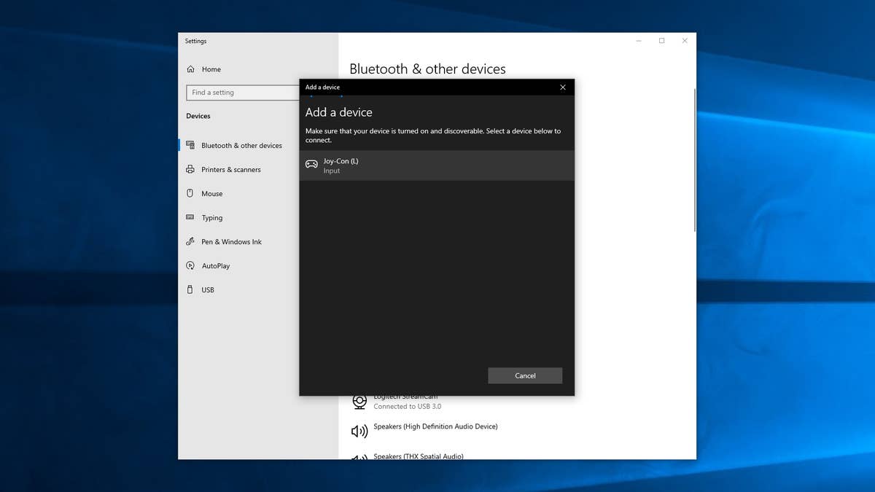Click the Pen & Windows Ink icon
This screenshot has width=875, height=492.
190,241
